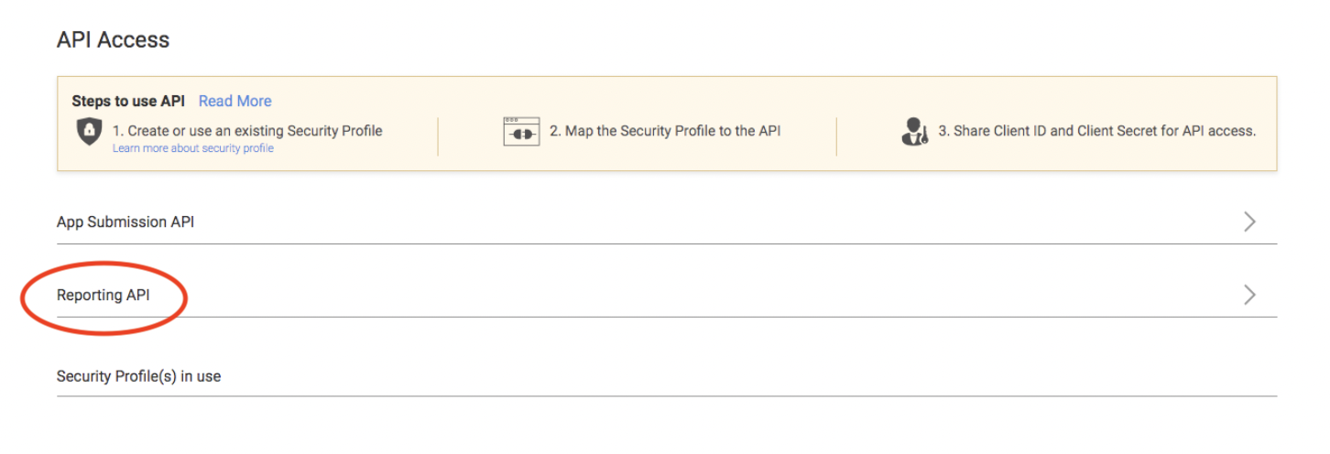Click Share Client ID and Client Secret text
Image resolution: width=1330 pixels, height=454 pixels.
[1096, 131]
